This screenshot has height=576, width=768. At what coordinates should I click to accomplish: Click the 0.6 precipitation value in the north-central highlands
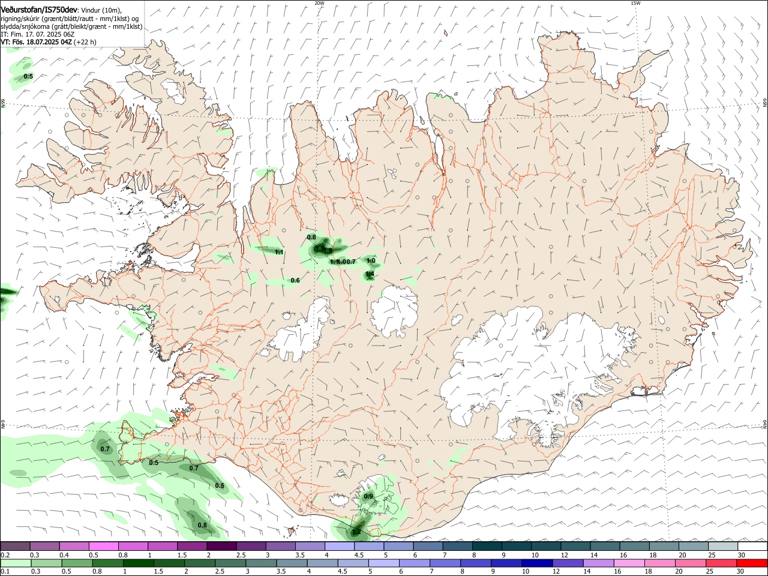295,280
